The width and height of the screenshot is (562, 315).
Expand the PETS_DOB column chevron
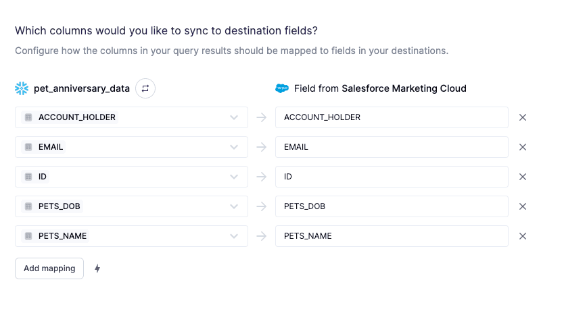point(233,206)
